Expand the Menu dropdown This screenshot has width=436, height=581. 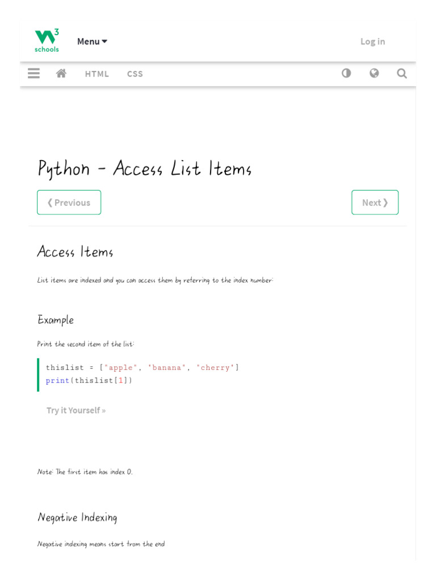point(93,41)
